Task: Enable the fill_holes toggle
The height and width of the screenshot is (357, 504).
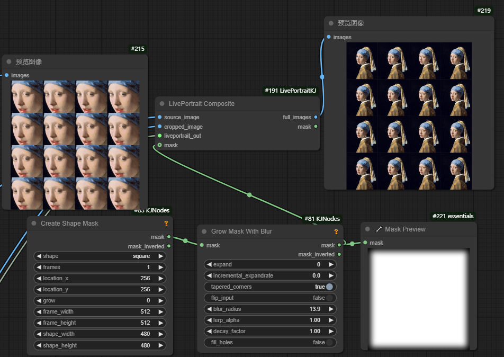Action: tap(329, 342)
